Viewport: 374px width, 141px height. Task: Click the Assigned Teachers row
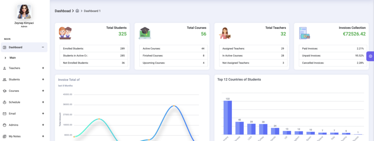click(253, 48)
